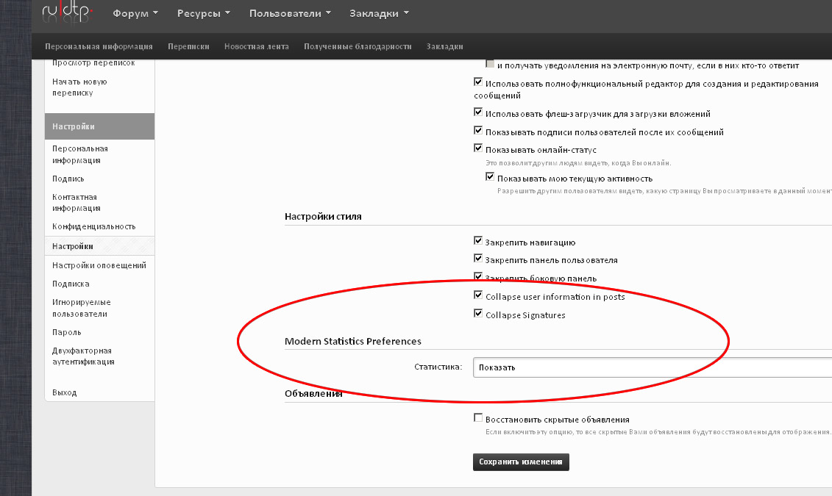Toggle Восстановить скрытые объявления checkbox
The height and width of the screenshot is (496, 832).
click(x=478, y=417)
